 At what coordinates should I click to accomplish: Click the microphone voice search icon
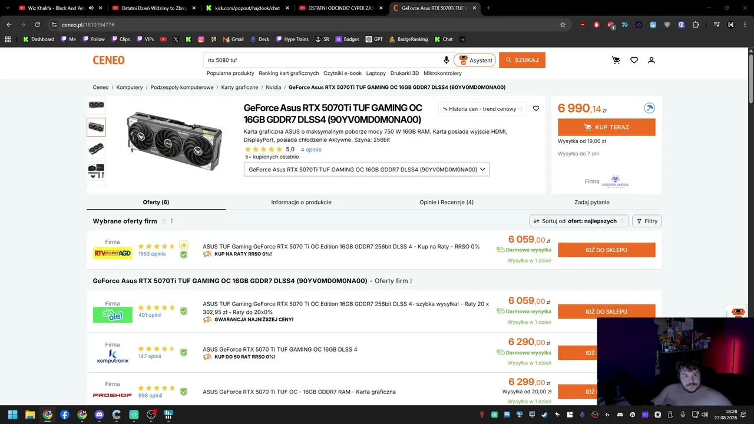[x=447, y=60]
